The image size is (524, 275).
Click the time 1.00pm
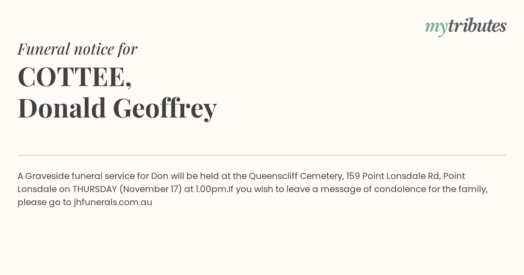click(211, 189)
